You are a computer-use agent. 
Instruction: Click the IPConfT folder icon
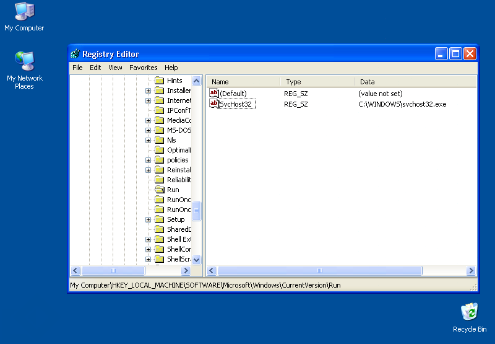160,110
